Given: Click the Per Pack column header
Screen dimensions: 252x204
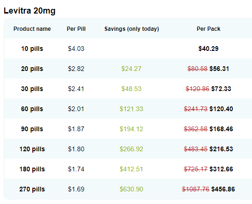Looking at the screenshot, I should pyautogui.click(x=208, y=29).
